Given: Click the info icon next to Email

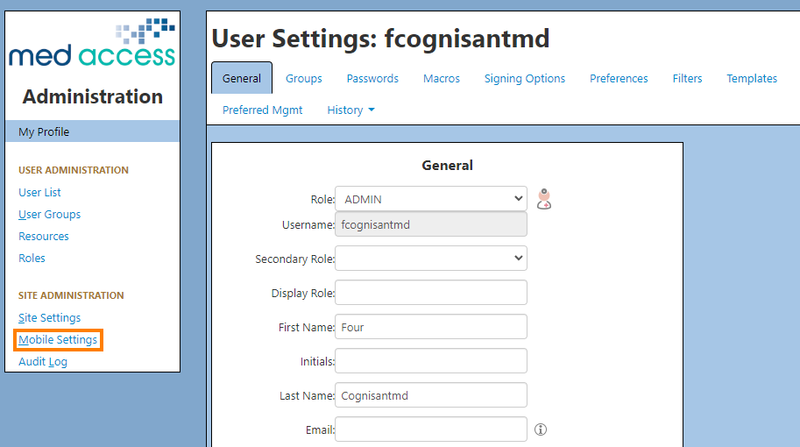Looking at the screenshot, I should [541, 429].
